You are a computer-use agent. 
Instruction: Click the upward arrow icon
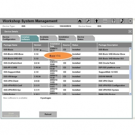(97, 21)
